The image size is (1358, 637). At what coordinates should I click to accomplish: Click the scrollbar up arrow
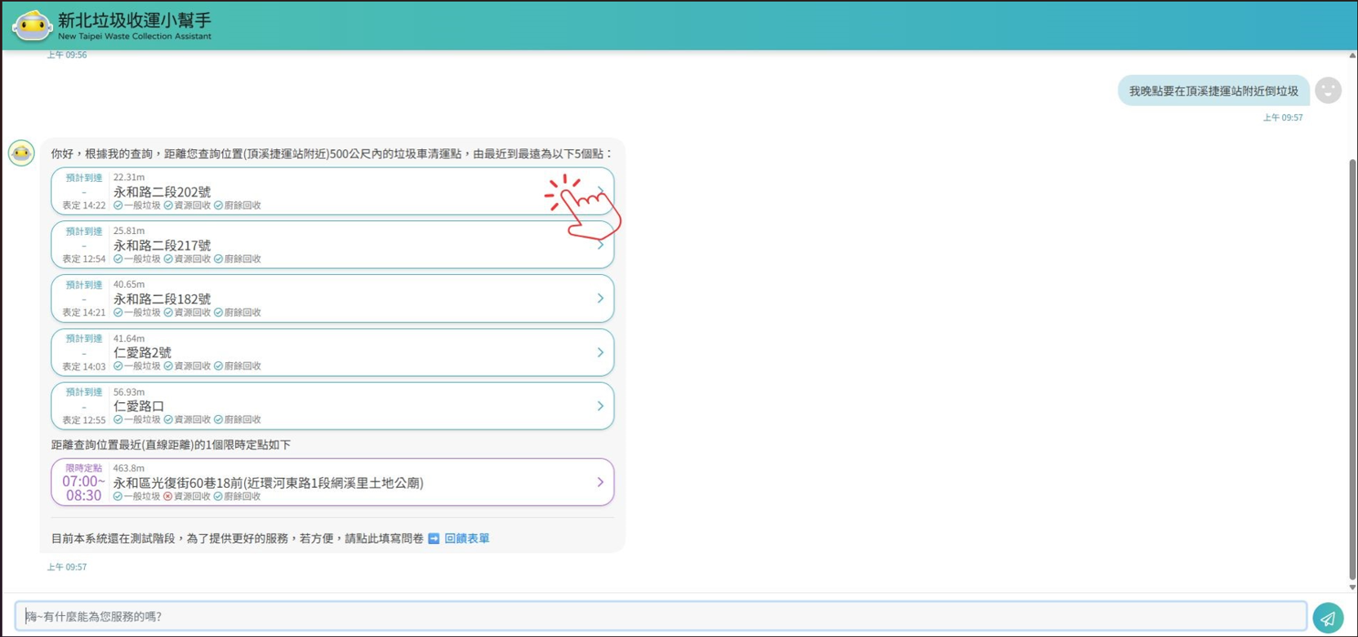coord(1352,55)
